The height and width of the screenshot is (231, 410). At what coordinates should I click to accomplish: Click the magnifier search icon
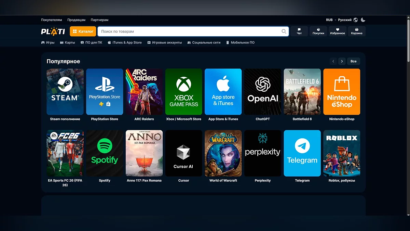tap(284, 31)
